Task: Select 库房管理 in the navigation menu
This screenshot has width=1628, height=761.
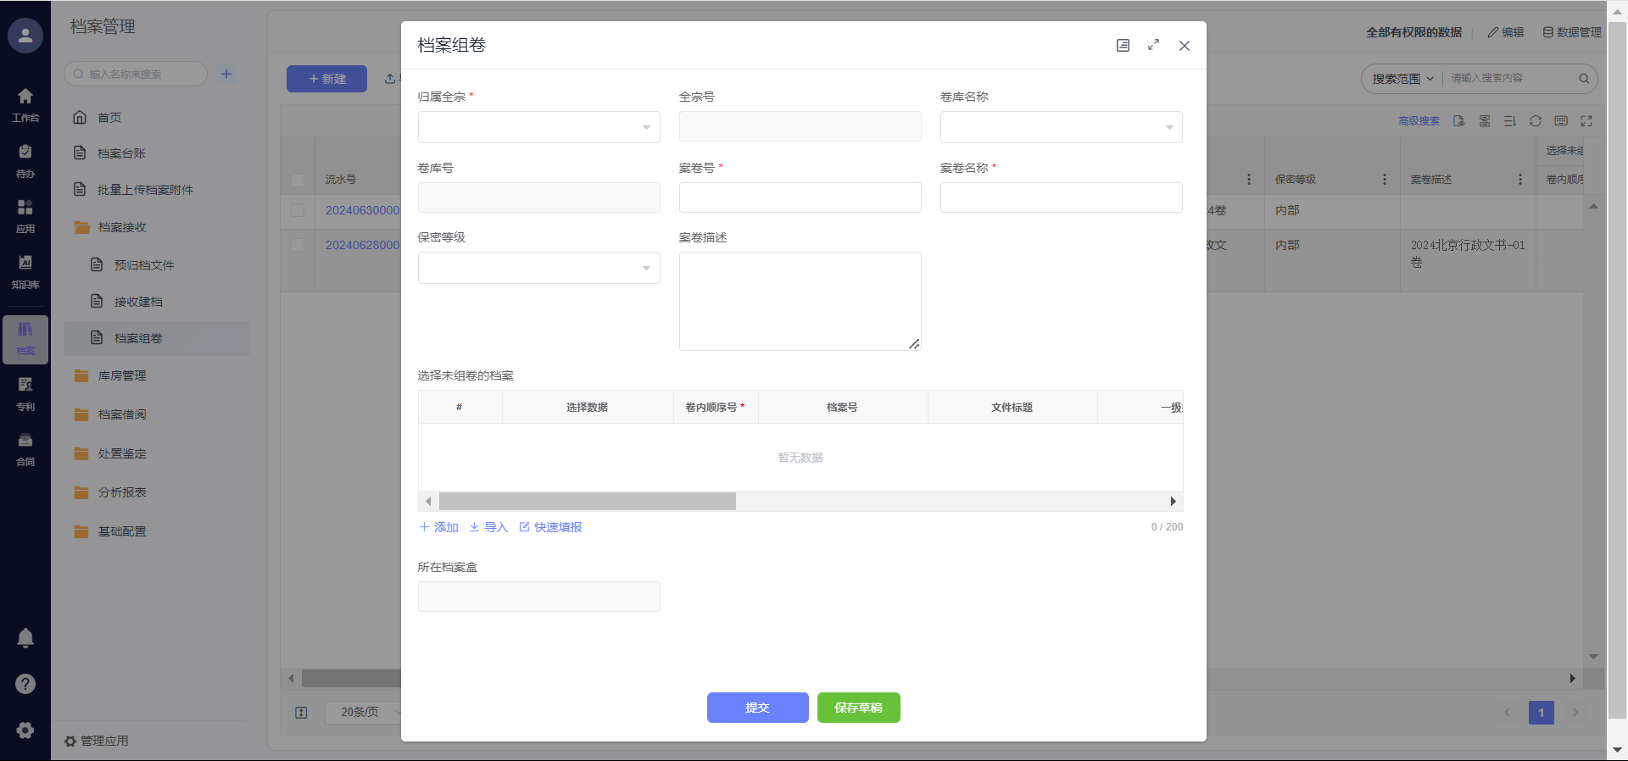Action: click(122, 375)
